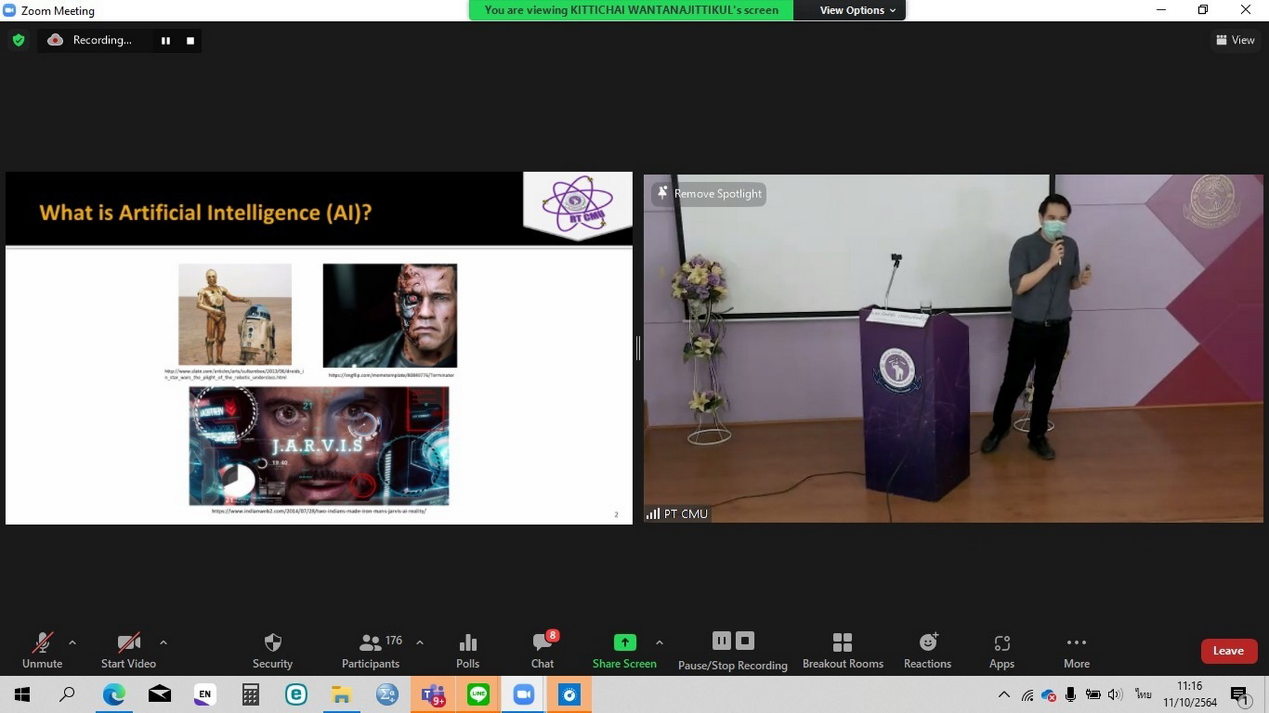Change layout using View button
This screenshot has width=1269, height=713.
tap(1235, 40)
